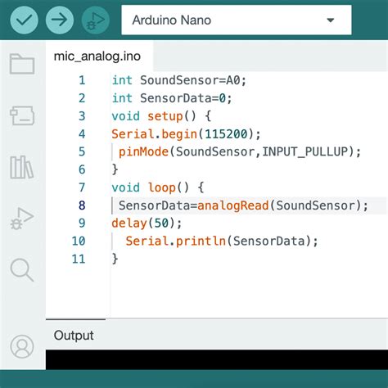Image resolution: width=388 pixels, height=388 pixels.
Task: Open the Arduino Nano board selector dropdown
Action: pos(237,20)
